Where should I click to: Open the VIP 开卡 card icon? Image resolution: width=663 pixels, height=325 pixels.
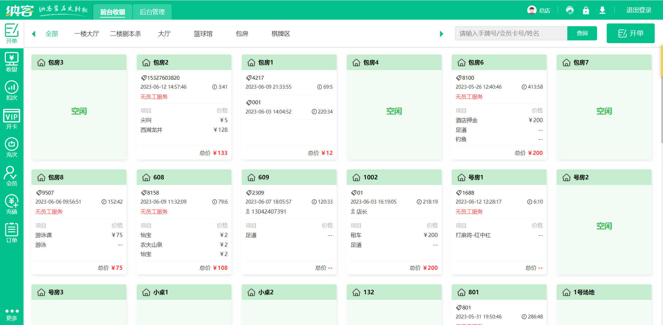click(11, 119)
